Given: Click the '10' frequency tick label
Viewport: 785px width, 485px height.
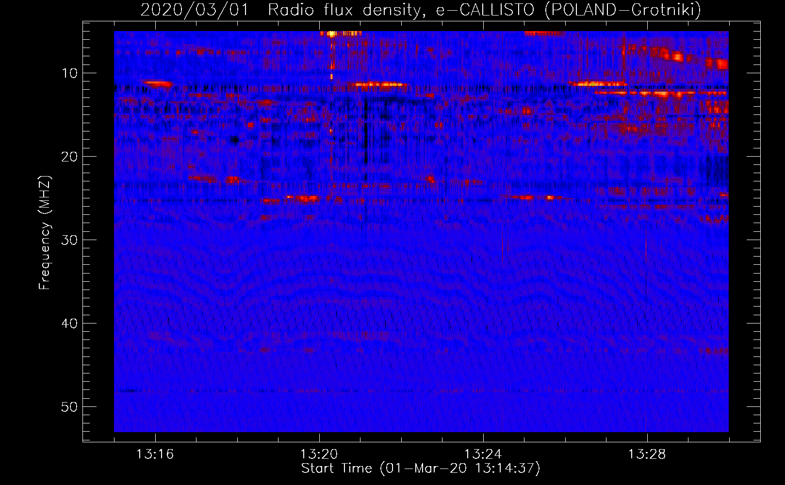Looking at the screenshot, I should pos(70,73).
